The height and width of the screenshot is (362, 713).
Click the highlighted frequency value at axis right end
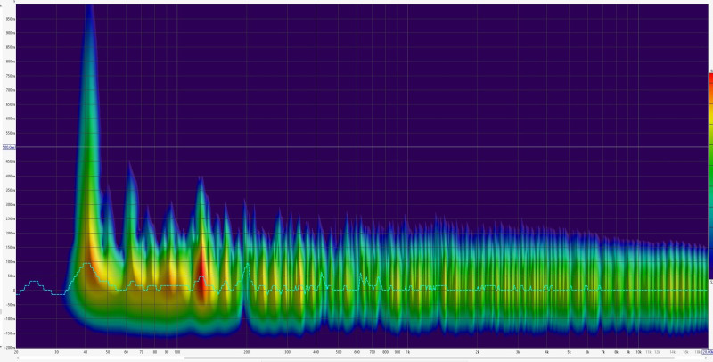[707, 352]
